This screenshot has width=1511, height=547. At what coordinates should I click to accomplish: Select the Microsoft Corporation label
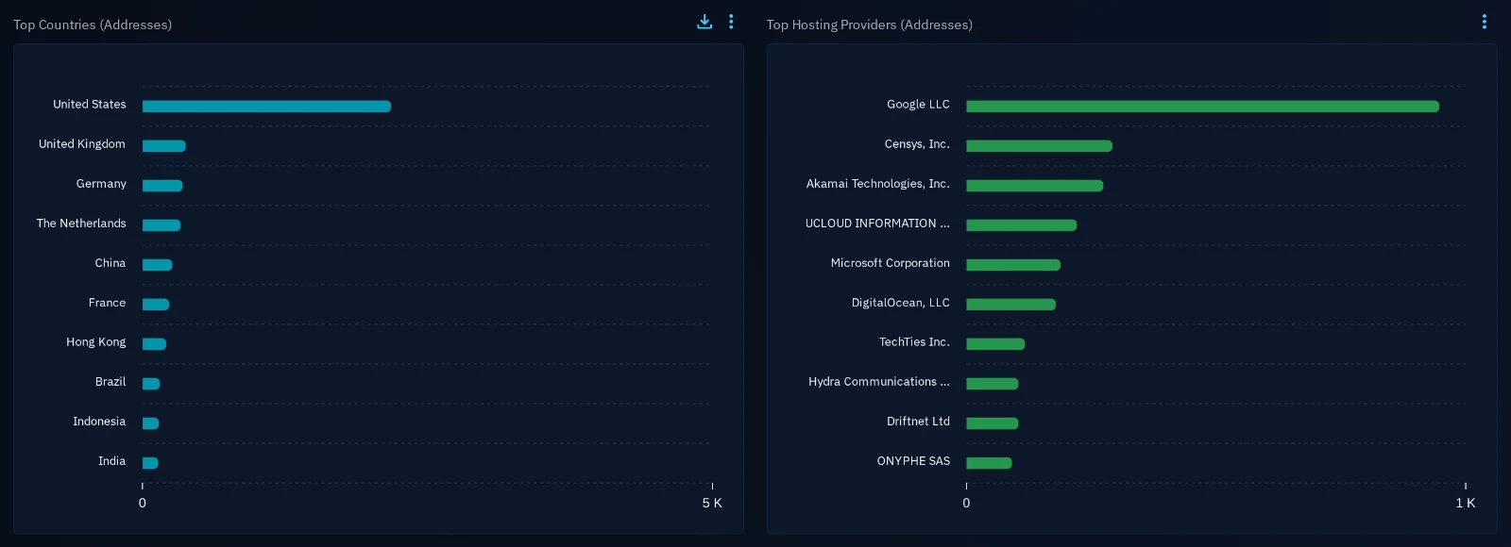(890, 263)
